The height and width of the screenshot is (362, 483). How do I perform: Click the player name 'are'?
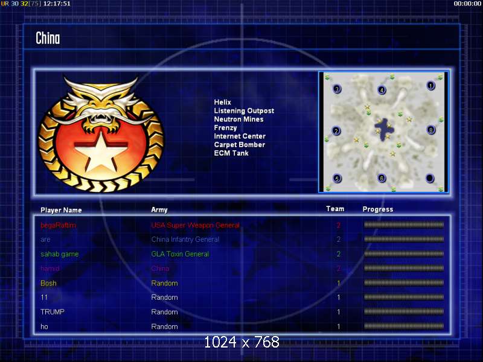pyautogui.click(x=45, y=240)
